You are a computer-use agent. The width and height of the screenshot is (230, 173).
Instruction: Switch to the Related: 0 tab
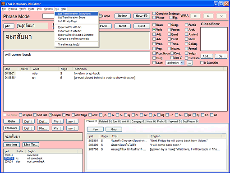point(105,122)
